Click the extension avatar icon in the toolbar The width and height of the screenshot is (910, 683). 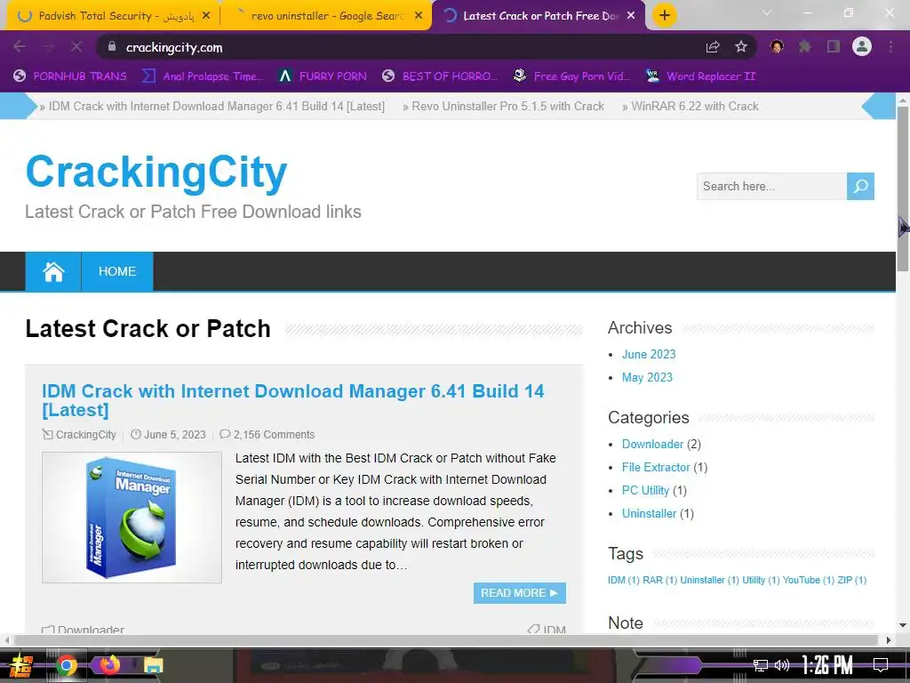[x=777, y=47]
